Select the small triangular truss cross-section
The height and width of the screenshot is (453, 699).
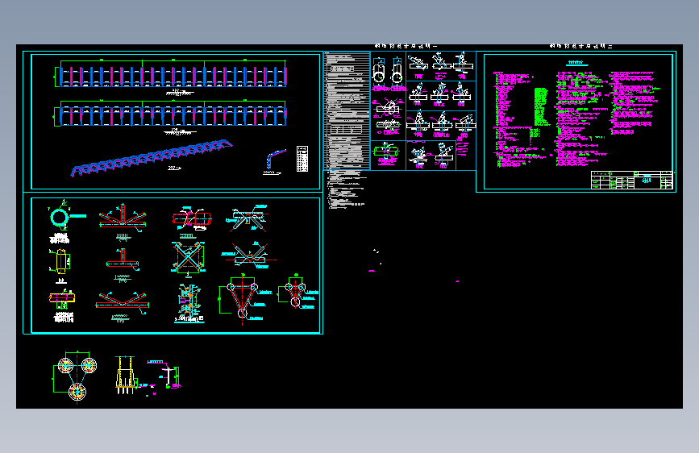(x=296, y=291)
